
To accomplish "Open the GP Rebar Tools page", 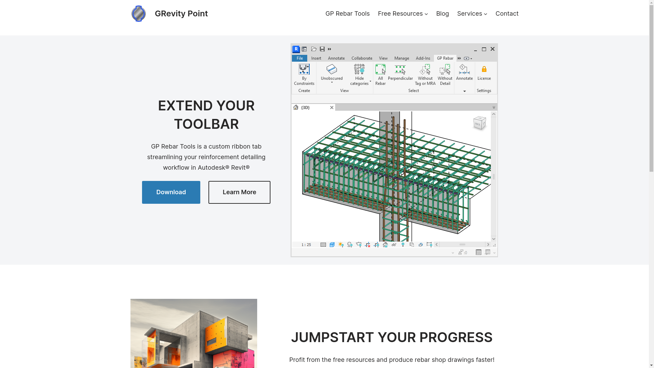I will (x=347, y=14).
